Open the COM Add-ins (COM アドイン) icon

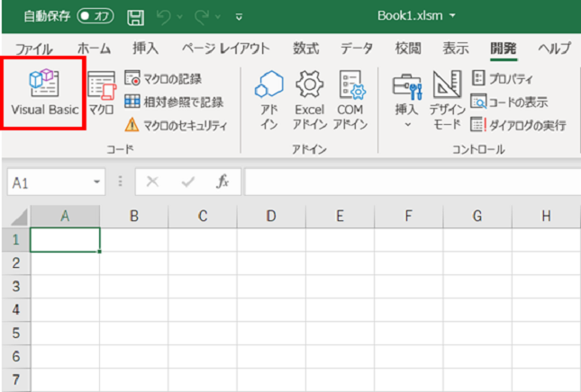point(350,100)
